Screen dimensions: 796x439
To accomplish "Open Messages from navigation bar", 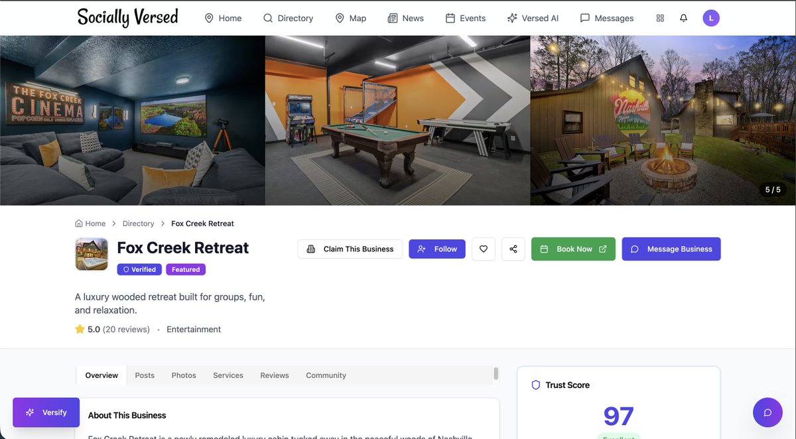I will [x=607, y=18].
